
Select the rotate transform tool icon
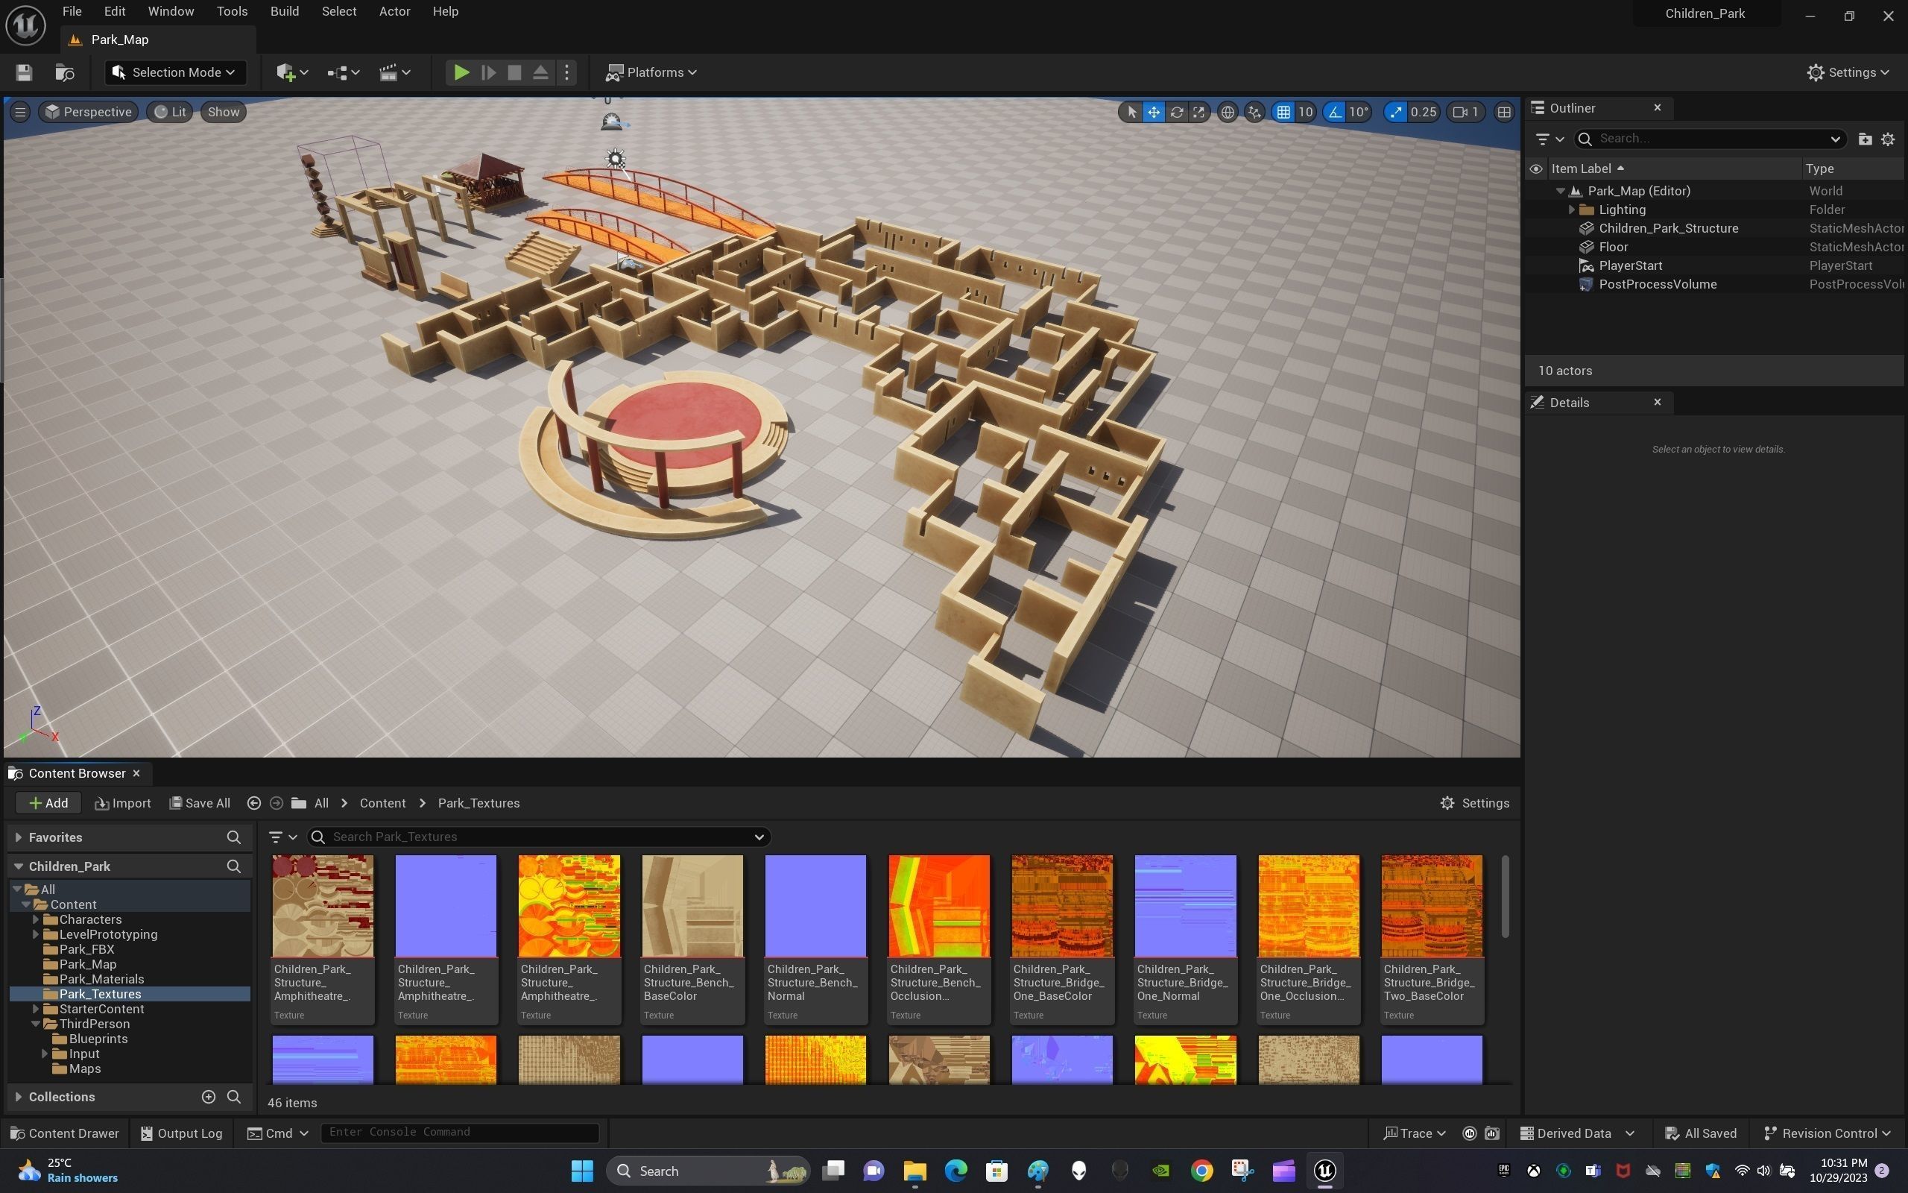(x=1176, y=112)
